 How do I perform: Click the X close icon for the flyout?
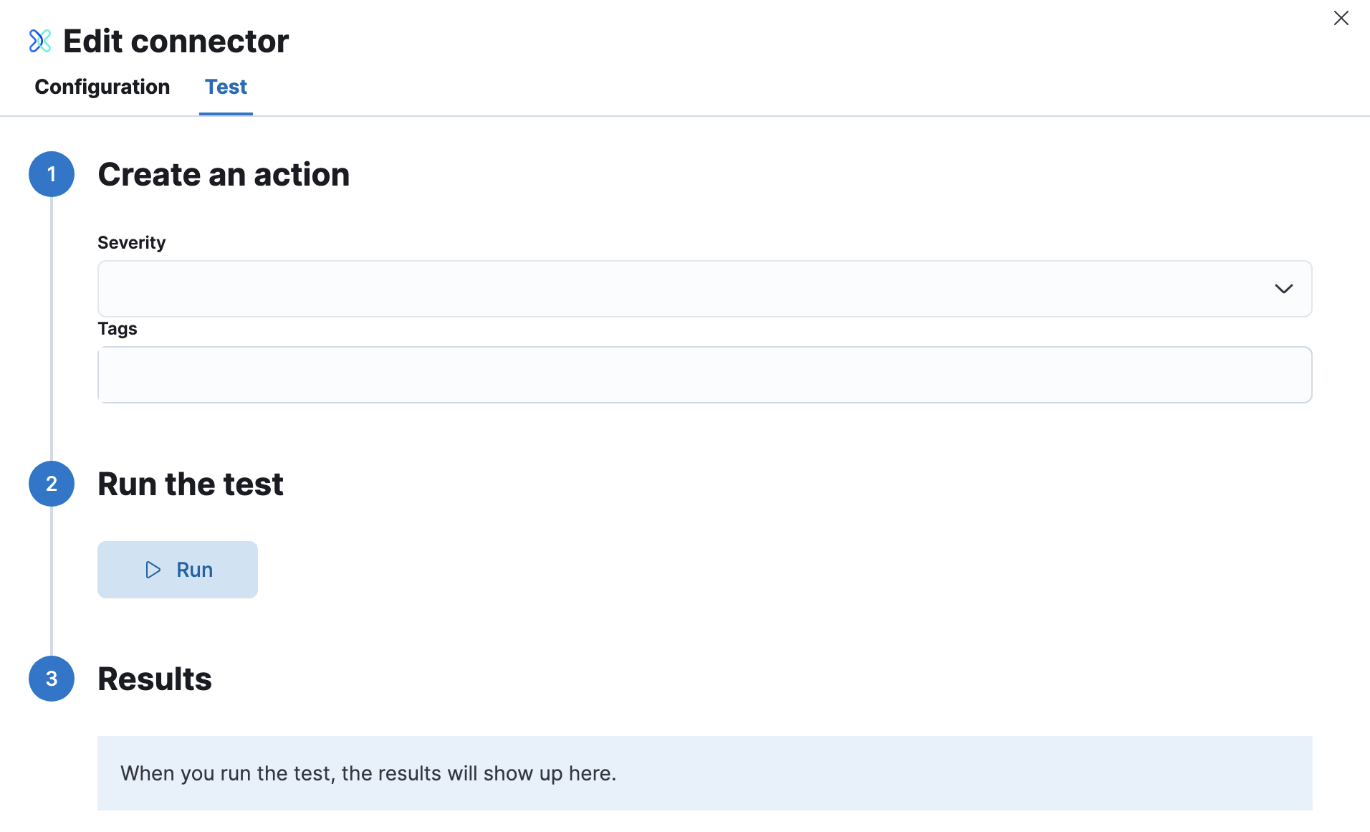(x=1341, y=18)
